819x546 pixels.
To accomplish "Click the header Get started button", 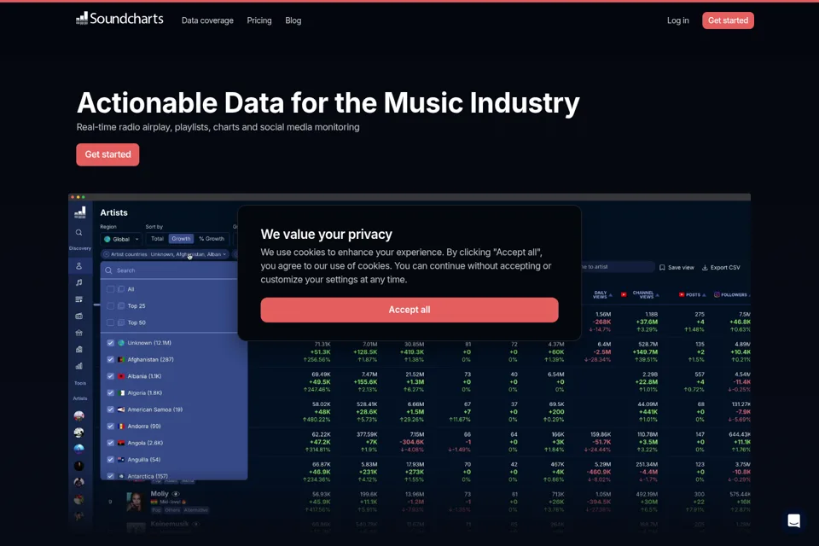I will point(728,20).
